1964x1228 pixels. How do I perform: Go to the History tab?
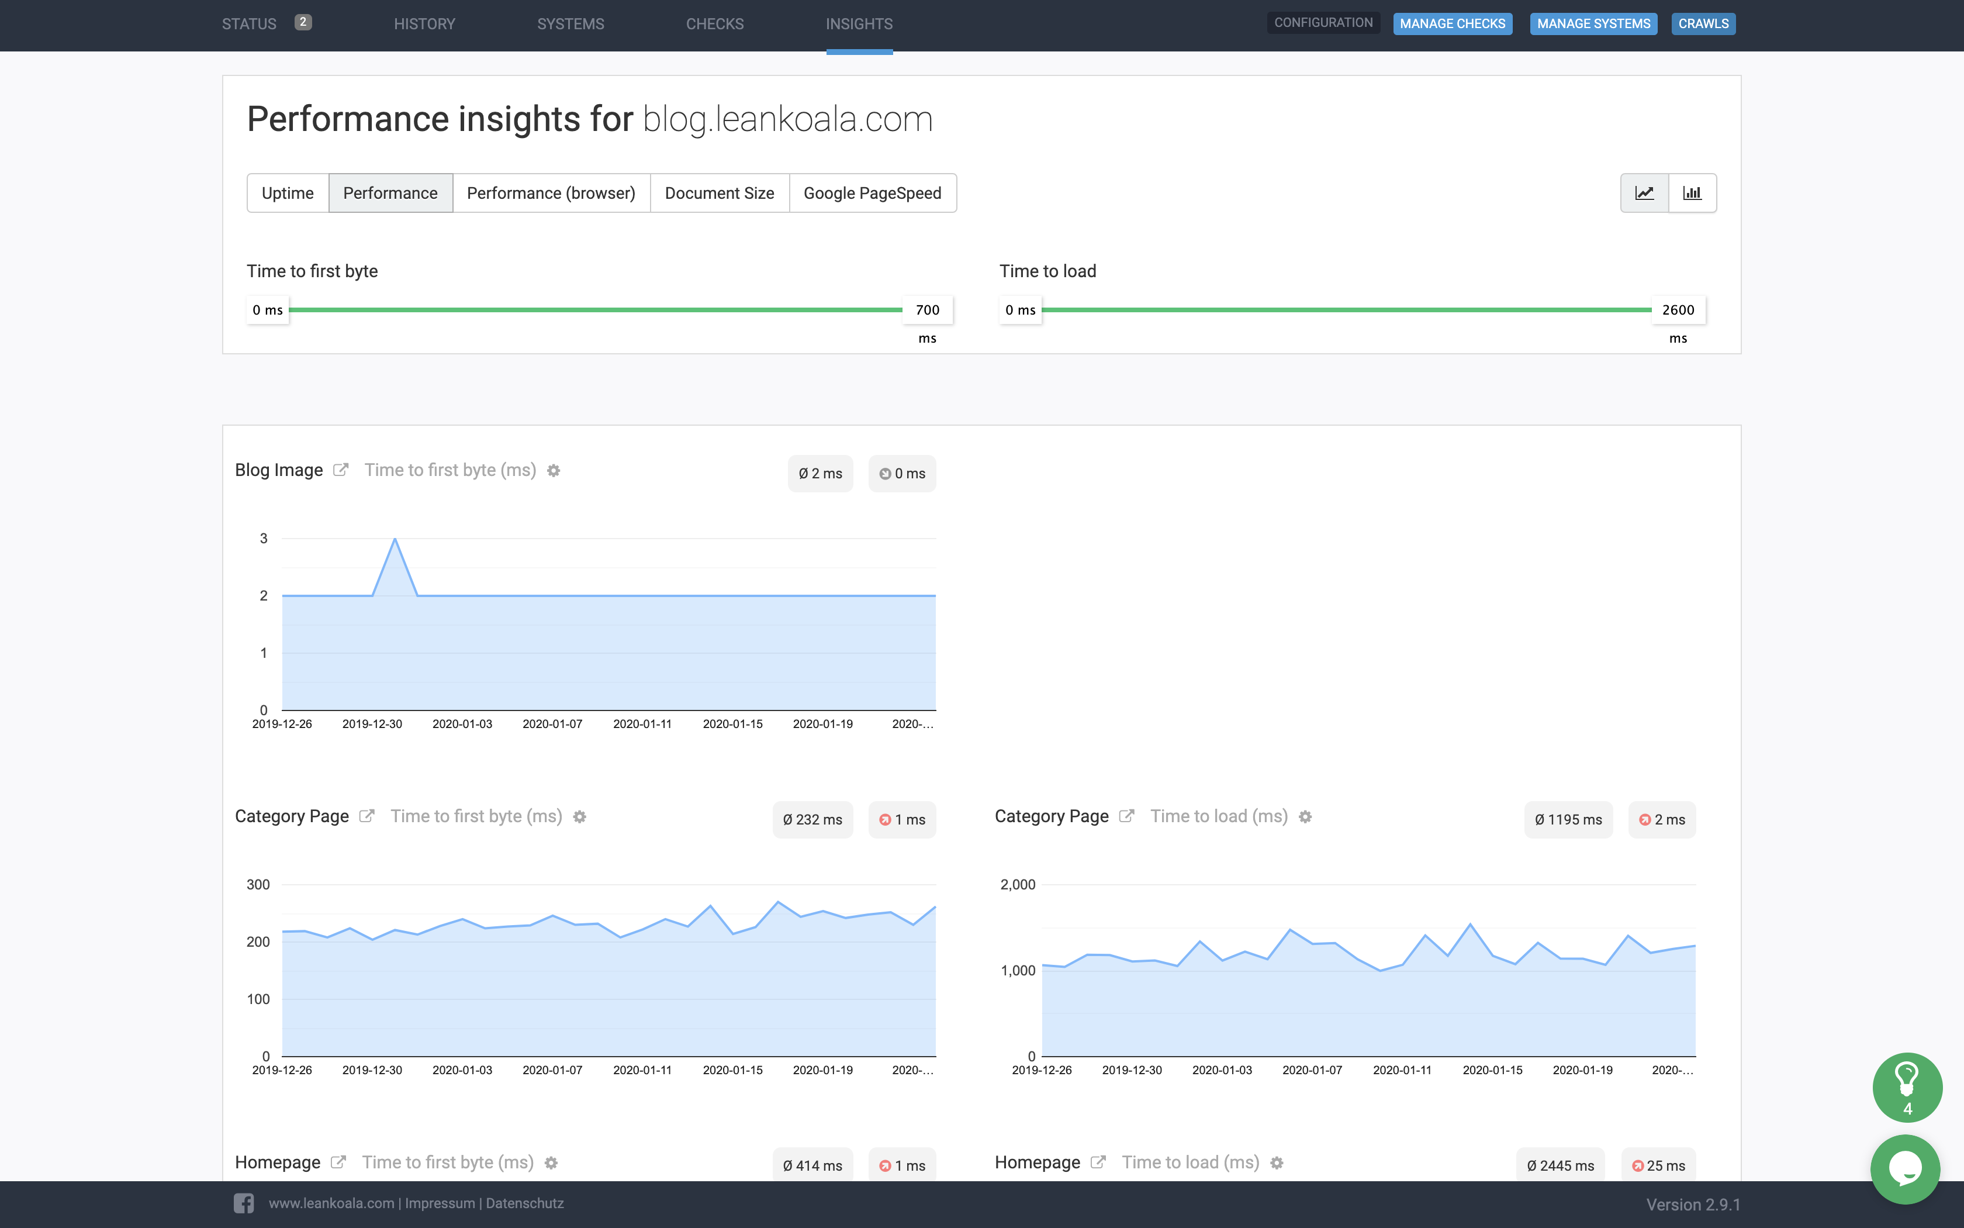click(424, 23)
